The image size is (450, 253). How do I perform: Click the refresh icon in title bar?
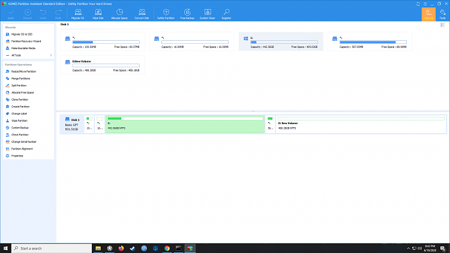pos(418,4)
